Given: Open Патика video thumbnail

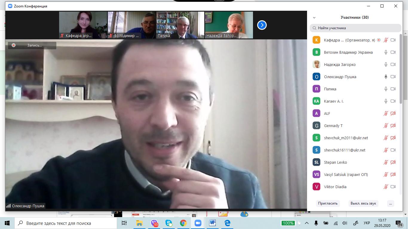Looking at the screenshot, I should [180, 25].
